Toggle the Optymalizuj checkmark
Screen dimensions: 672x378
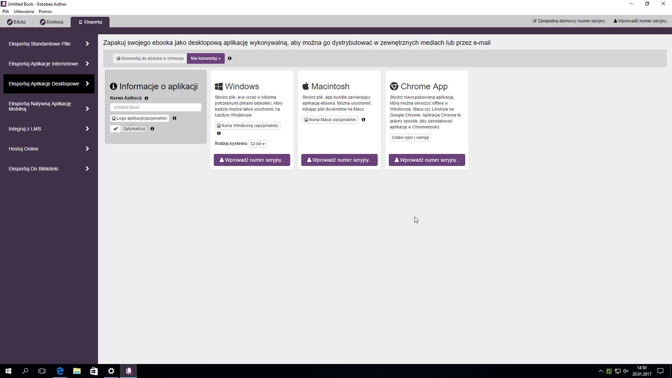116,129
